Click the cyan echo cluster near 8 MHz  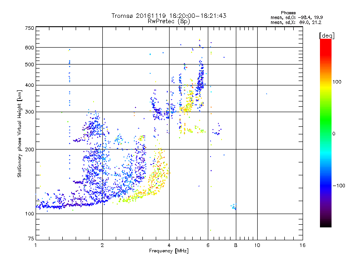tap(234, 206)
